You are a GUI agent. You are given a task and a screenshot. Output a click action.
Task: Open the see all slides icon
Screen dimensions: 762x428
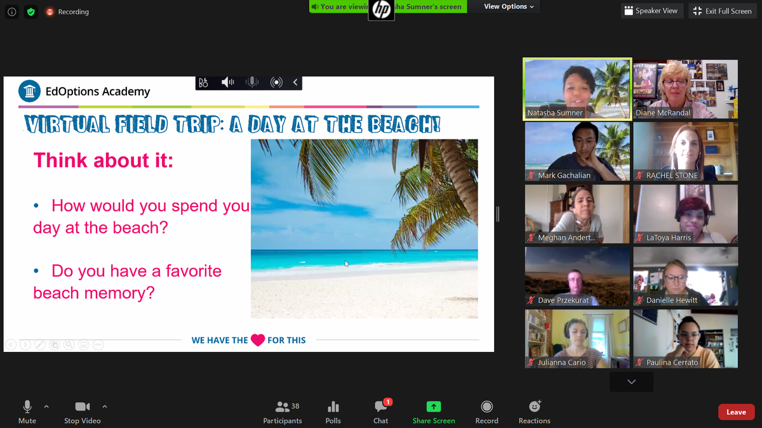point(55,345)
